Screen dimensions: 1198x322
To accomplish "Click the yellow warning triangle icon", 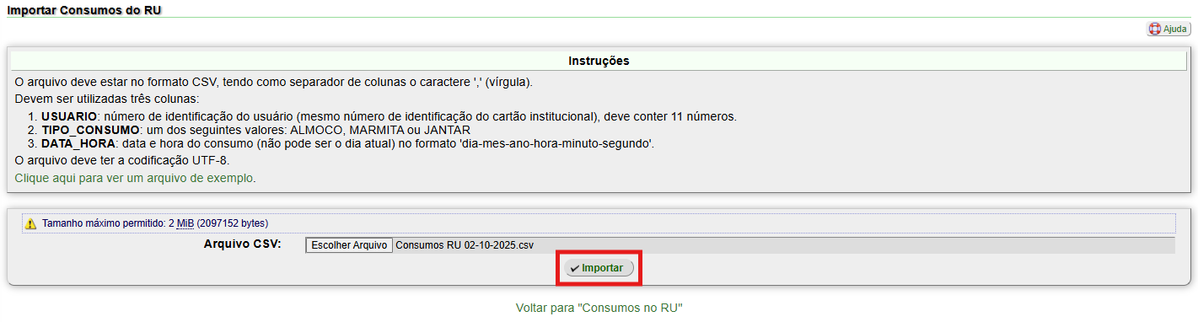I will 31,223.
